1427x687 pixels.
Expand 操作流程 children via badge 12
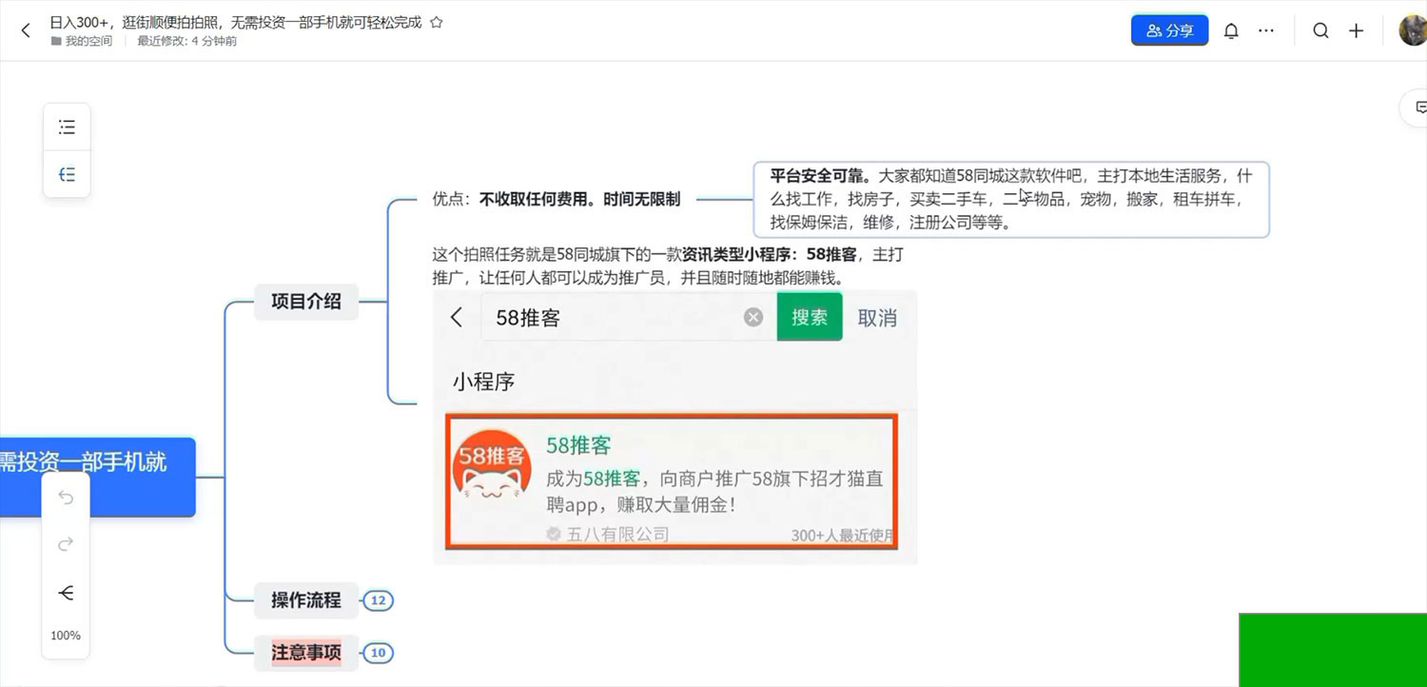(x=378, y=600)
